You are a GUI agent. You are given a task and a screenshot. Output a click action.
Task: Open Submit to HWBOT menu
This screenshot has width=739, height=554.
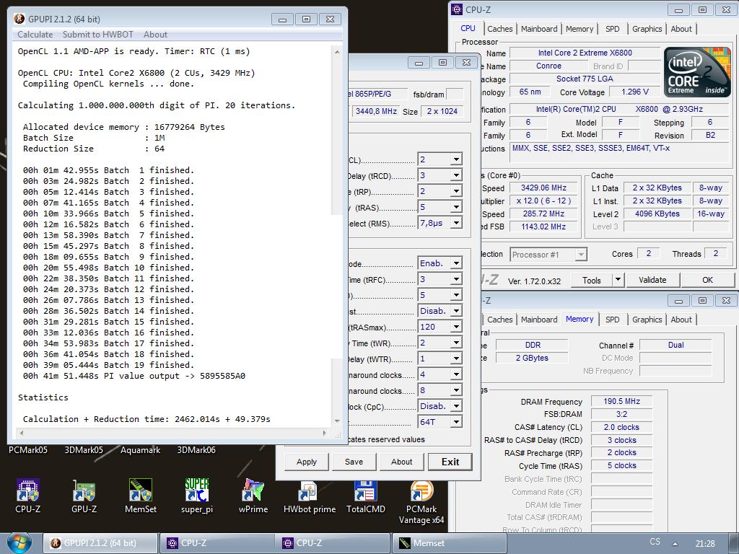pyautogui.click(x=98, y=35)
